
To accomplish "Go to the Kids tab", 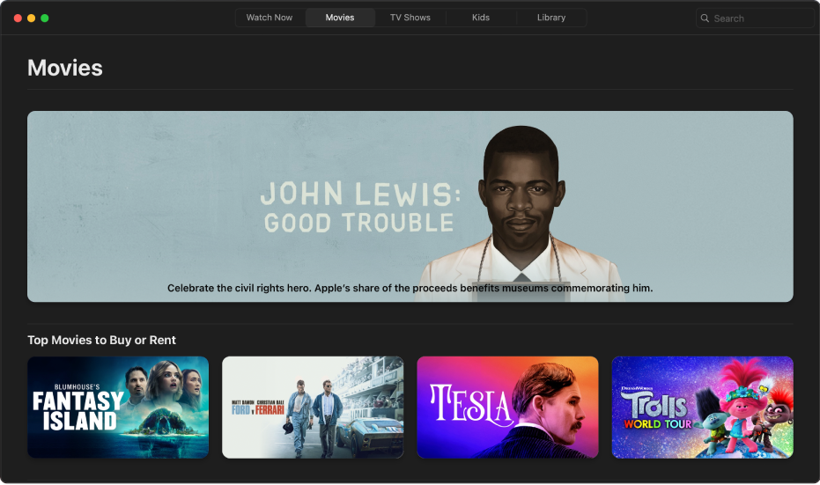I will 481,18.
